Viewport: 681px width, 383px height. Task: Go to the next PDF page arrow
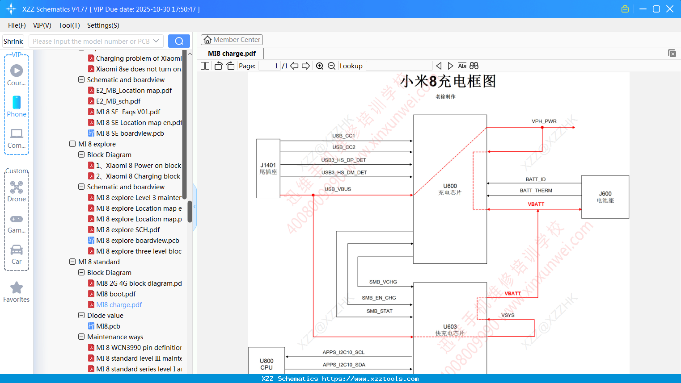pos(306,66)
